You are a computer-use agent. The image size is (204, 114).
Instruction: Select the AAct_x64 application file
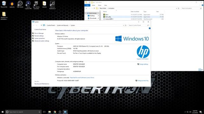pyautogui.click(x=108, y=17)
